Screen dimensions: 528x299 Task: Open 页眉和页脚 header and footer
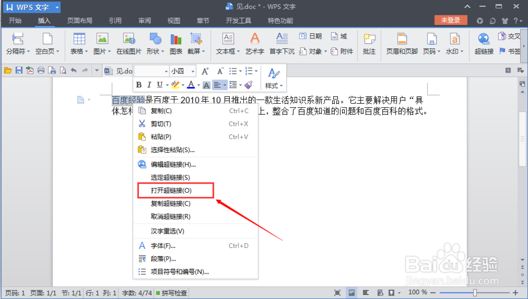pyautogui.click(x=402, y=43)
